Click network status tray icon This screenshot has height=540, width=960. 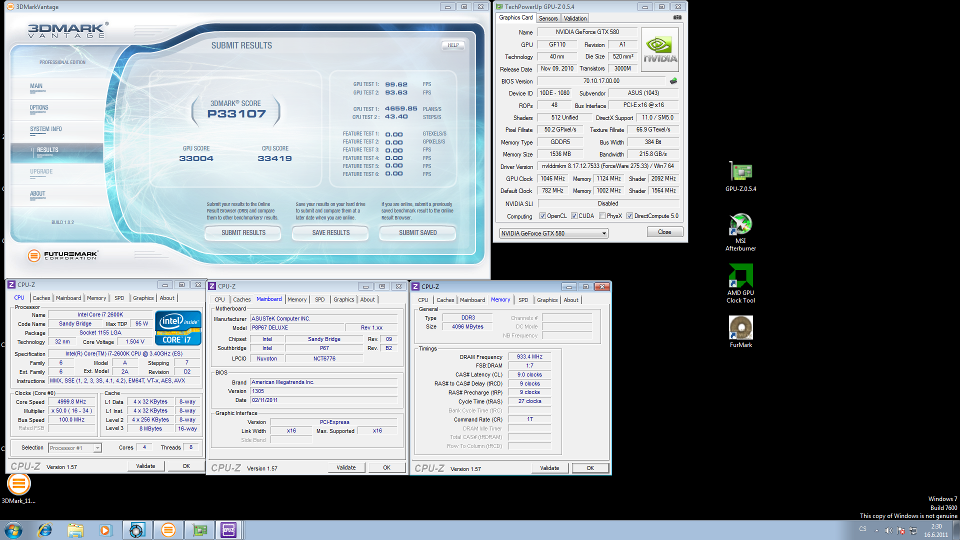point(912,530)
